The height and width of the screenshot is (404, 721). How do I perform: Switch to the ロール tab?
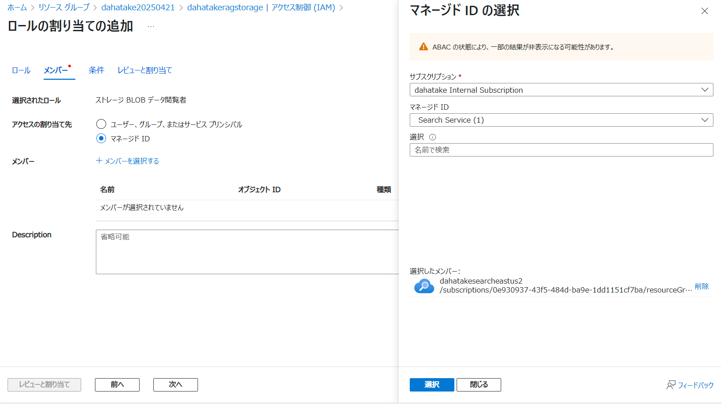click(21, 70)
